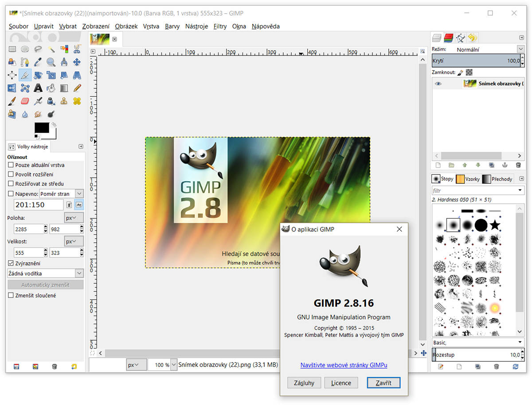
Task: Select the Scissors Select tool
Action: 77,49
